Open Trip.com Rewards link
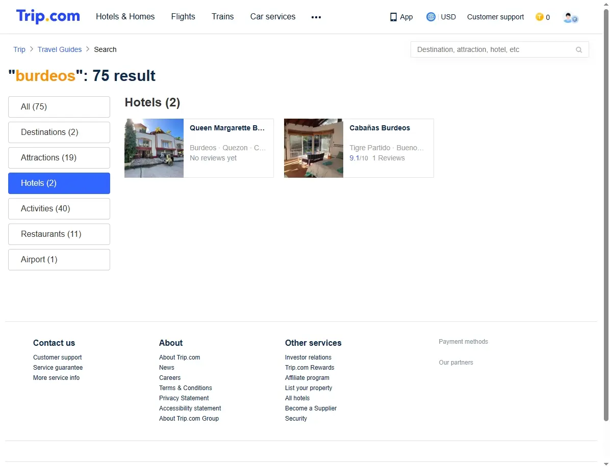 (x=310, y=368)
